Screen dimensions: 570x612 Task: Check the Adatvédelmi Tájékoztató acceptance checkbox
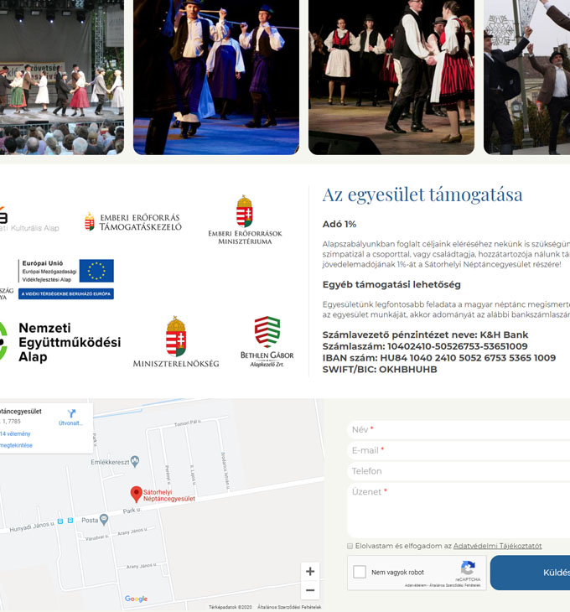pos(350,546)
